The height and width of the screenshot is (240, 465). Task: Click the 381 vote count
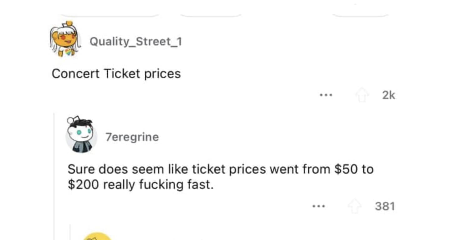click(385, 207)
